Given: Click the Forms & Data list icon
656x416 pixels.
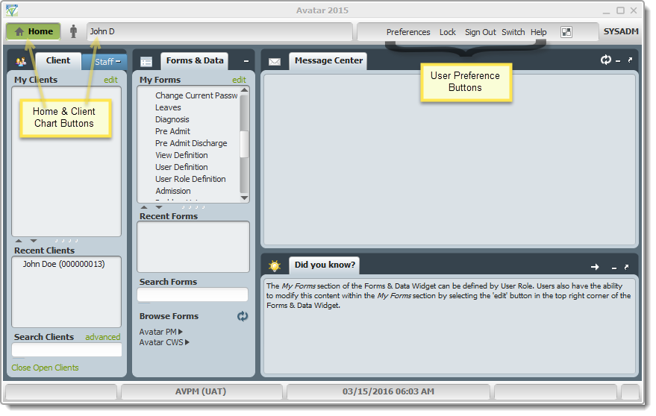Looking at the screenshot, I should pos(146,63).
